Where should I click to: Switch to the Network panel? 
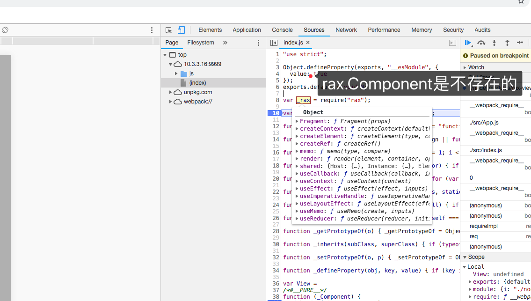(346, 29)
